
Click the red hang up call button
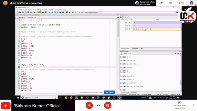click(x=98, y=105)
